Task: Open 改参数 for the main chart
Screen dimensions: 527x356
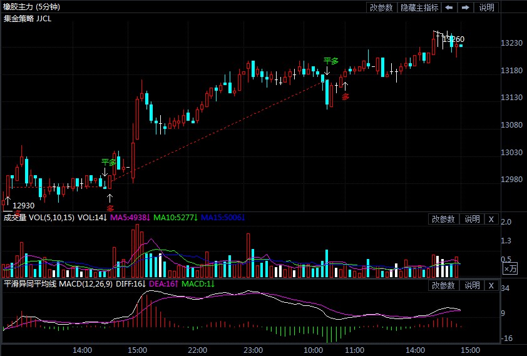Action: (x=381, y=8)
